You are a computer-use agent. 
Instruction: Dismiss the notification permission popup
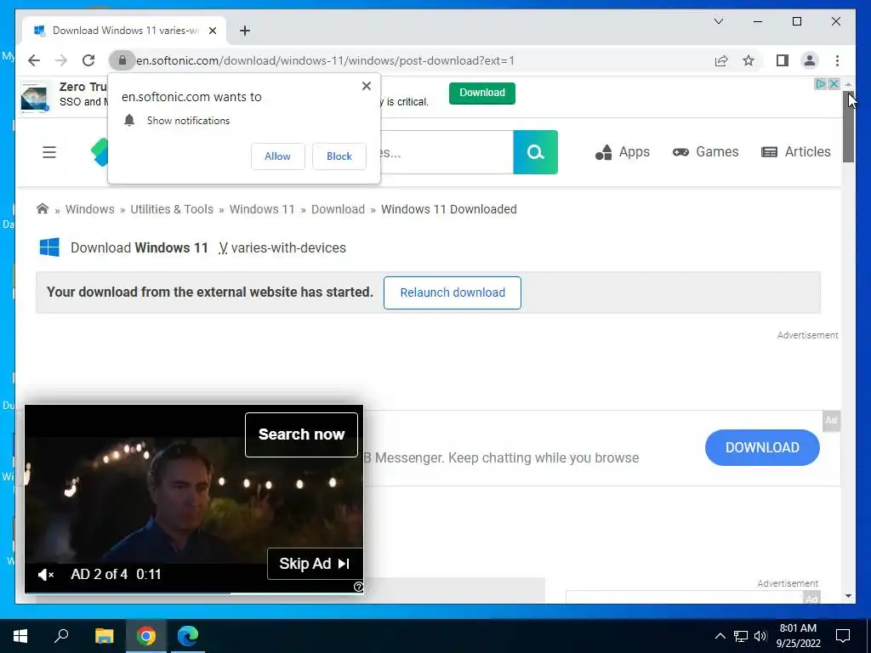[x=366, y=86]
